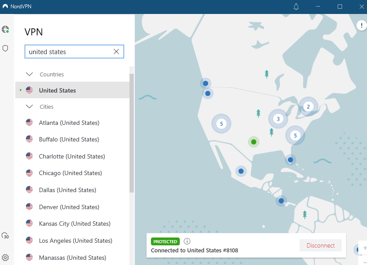Select the blue server pin in Florida
Image resolution: width=367 pixels, height=265 pixels.
(290, 160)
